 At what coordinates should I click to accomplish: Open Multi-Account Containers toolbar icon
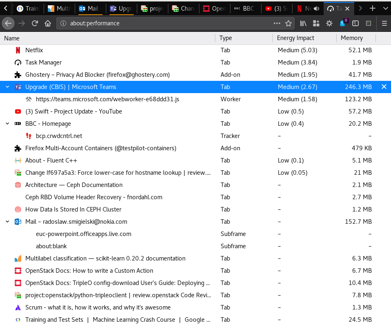coord(316,23)
